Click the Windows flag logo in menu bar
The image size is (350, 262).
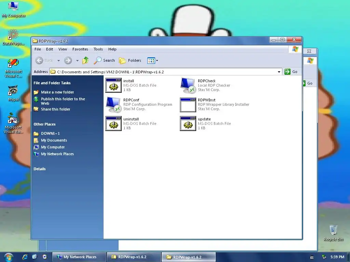295,49
